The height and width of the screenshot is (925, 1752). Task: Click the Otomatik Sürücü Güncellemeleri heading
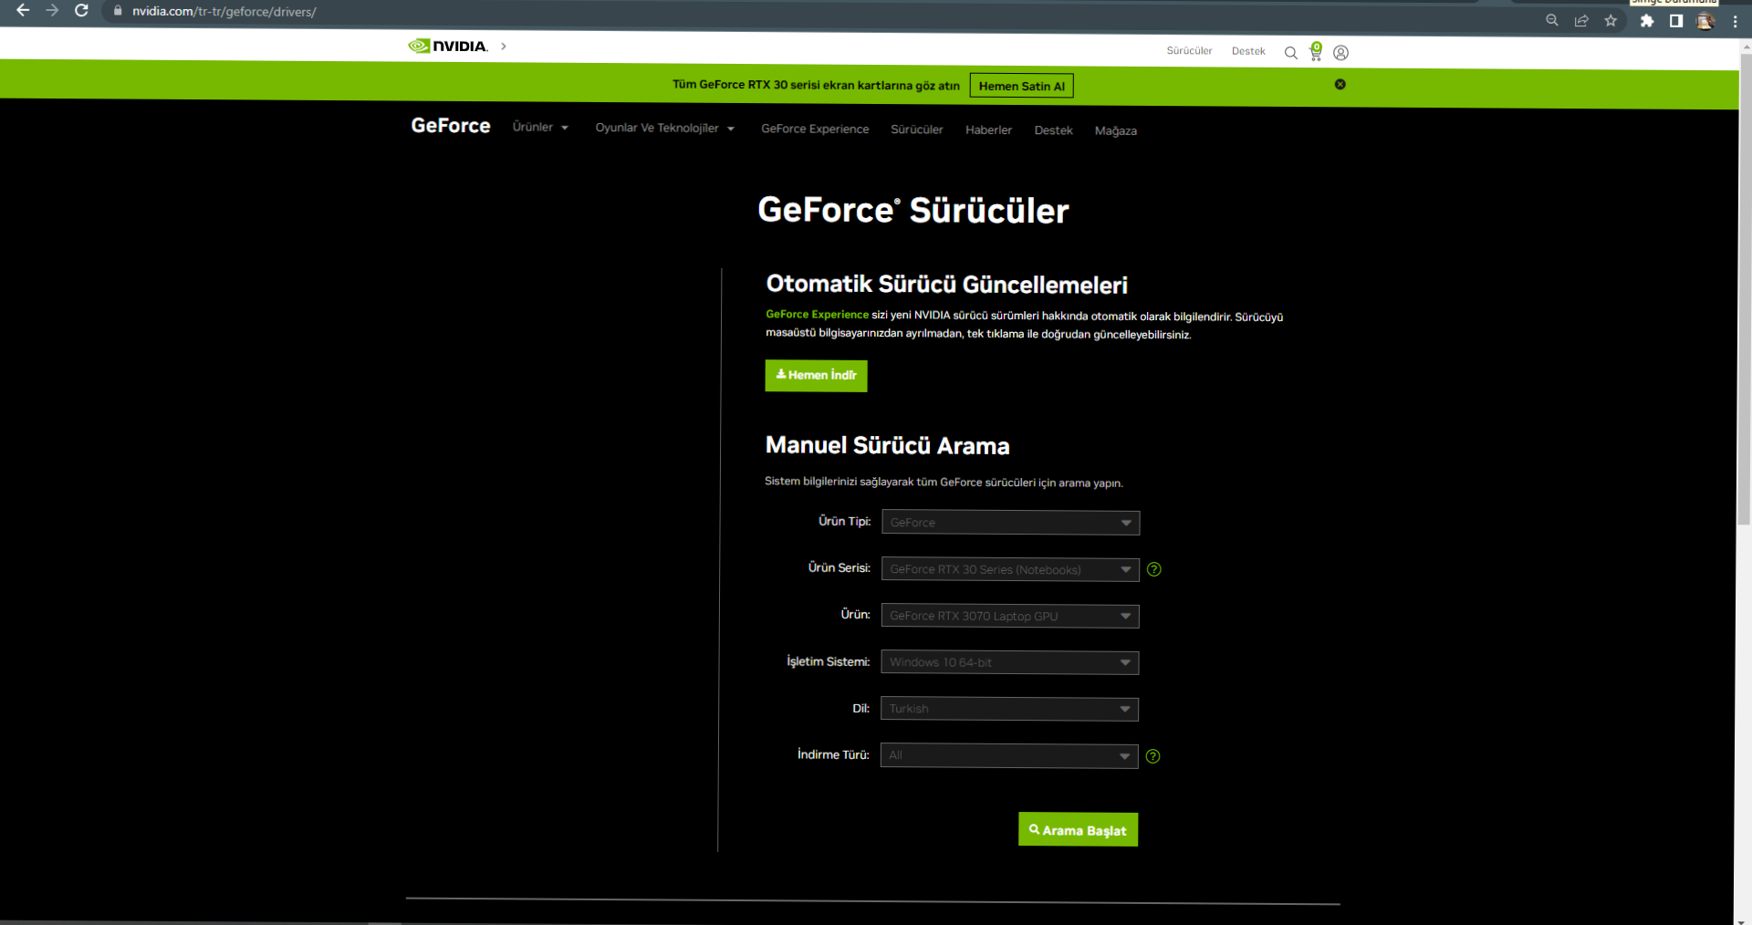(946, 284)
